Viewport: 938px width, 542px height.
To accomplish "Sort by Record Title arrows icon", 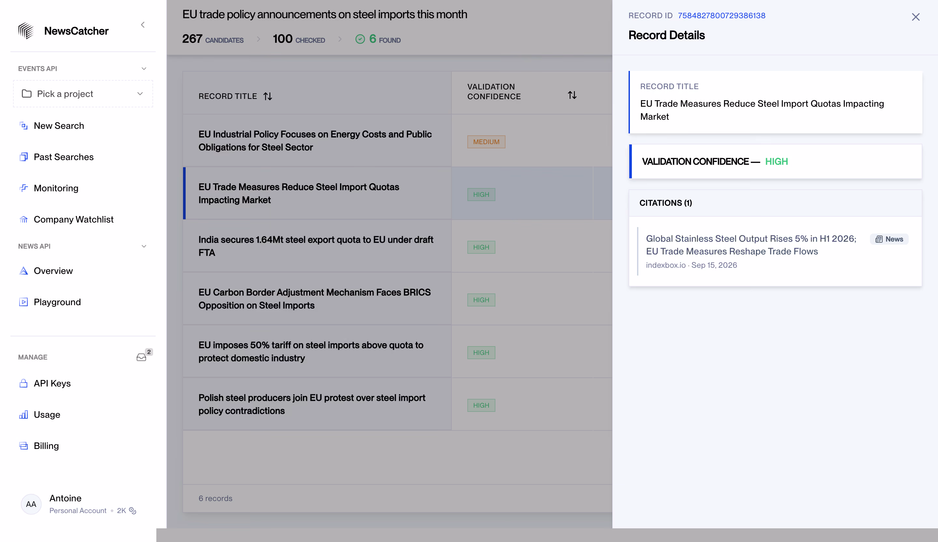I will pyautogui.click(x=268, y=96).
